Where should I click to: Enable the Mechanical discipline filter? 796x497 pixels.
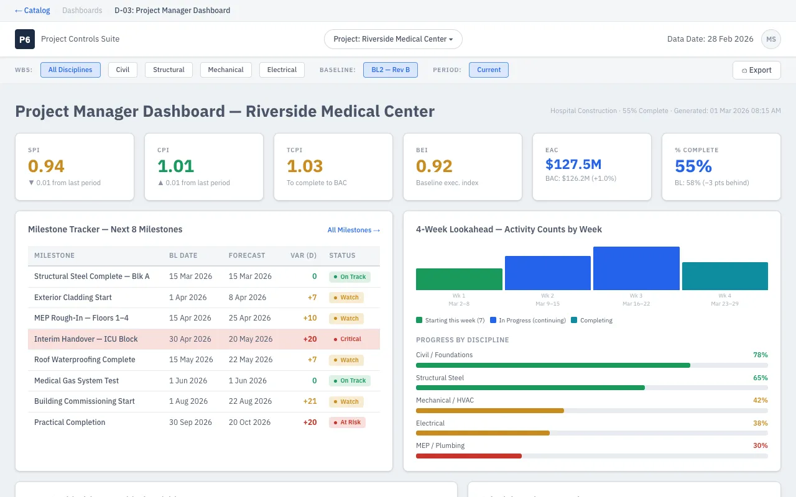click(x=226, y=70)
